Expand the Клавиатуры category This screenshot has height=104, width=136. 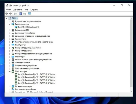(x=10, y=39)
